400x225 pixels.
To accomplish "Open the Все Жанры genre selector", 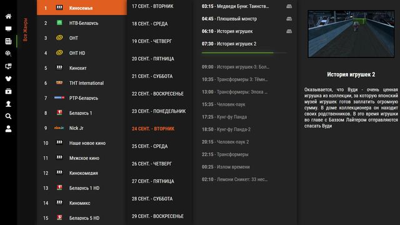I will pos(25,29).
